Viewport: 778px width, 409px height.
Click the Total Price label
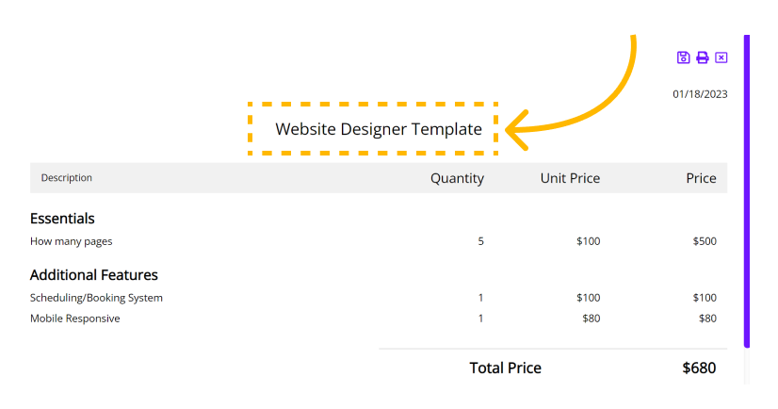pyautogui.click(x=505, y=368)
